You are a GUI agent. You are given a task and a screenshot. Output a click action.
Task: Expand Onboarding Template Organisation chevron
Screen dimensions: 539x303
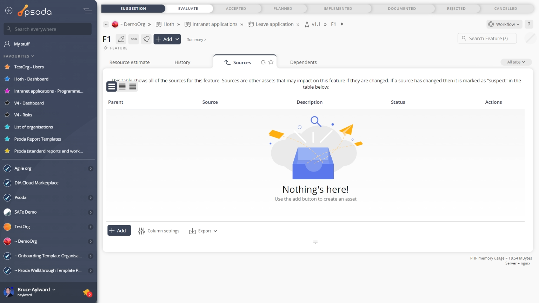click(x=91, y=256)
